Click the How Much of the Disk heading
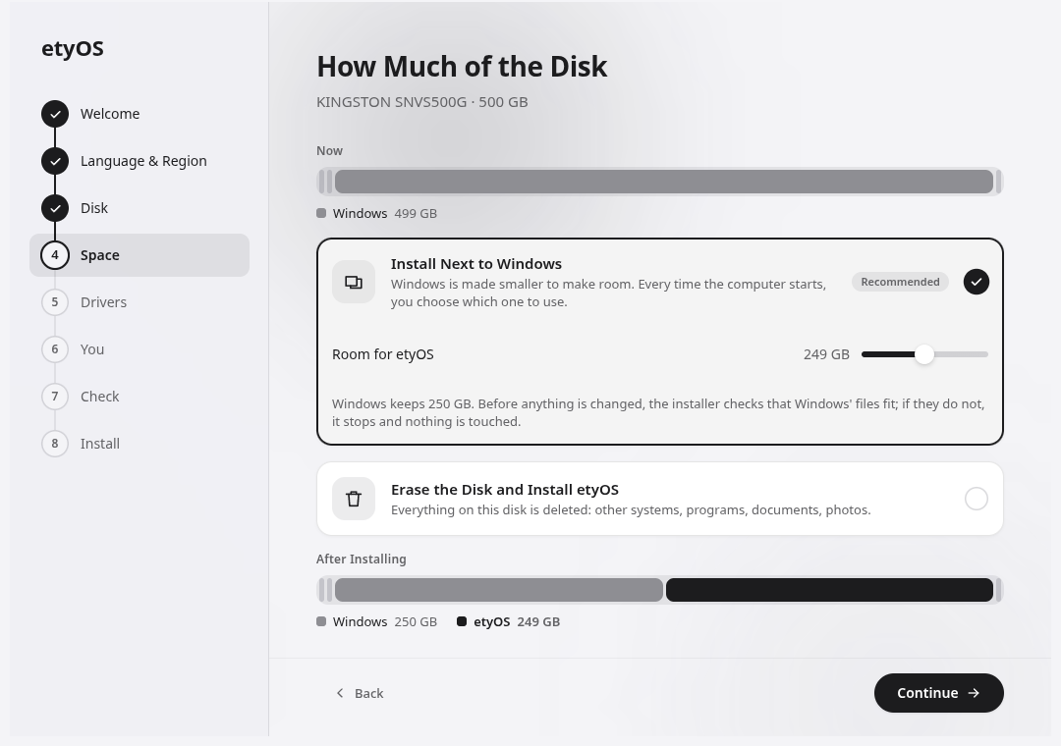The width and height of the screenshot is (1061, 746). click(x=462, y=67)
